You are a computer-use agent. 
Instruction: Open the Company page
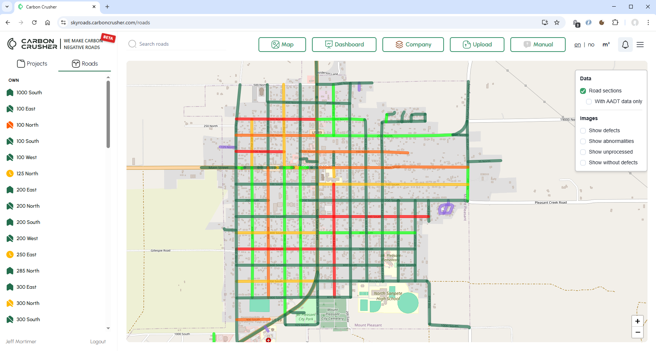coord(413,45)
